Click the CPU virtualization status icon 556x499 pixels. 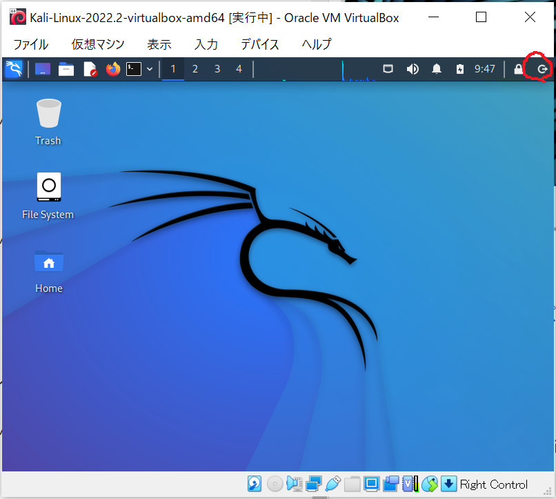(410, 484)
